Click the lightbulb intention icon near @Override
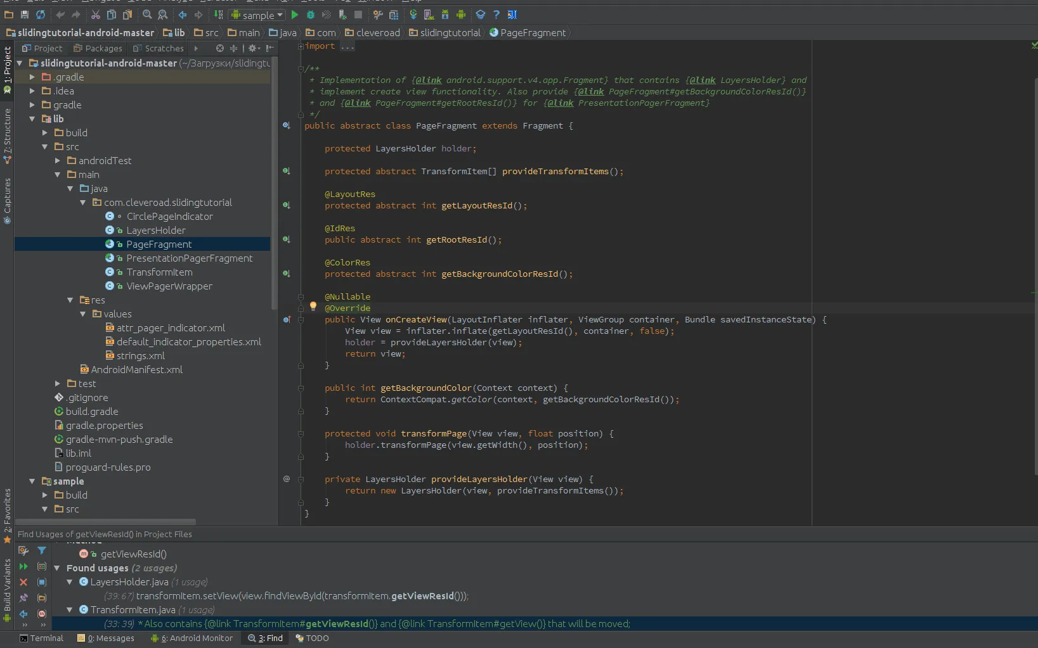Viewport: 1038px width, 648px height. coord(313,306)
